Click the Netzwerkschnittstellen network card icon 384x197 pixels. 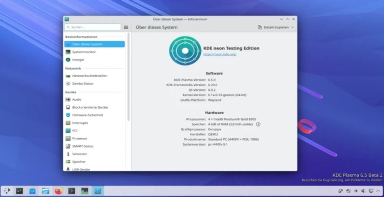(68, 76)
